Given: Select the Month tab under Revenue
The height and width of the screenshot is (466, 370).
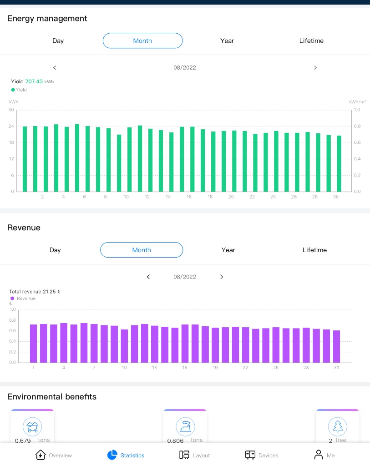Looking at the screenshot, I should pyautogui.click(x=142, y=250).
